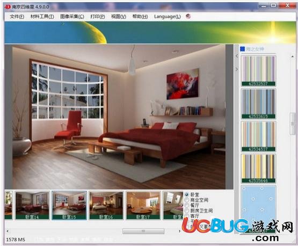
Task: Click the 4D application logo in the title bar
Action: 8,7
